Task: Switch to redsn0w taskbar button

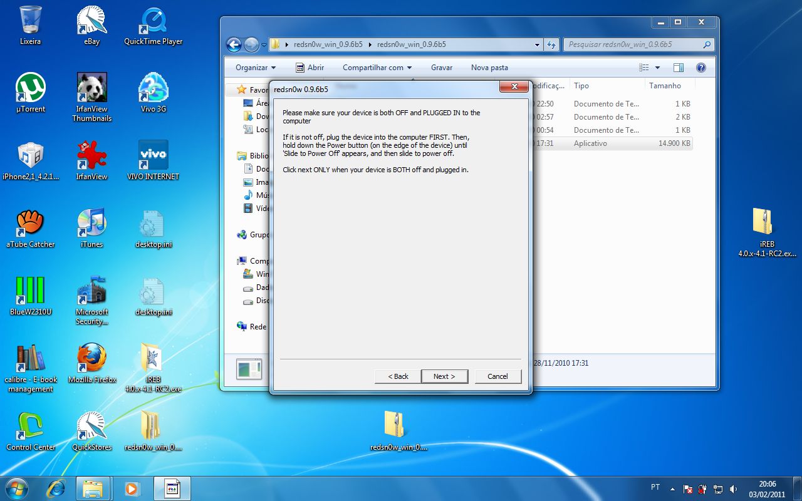Action: 172,488
